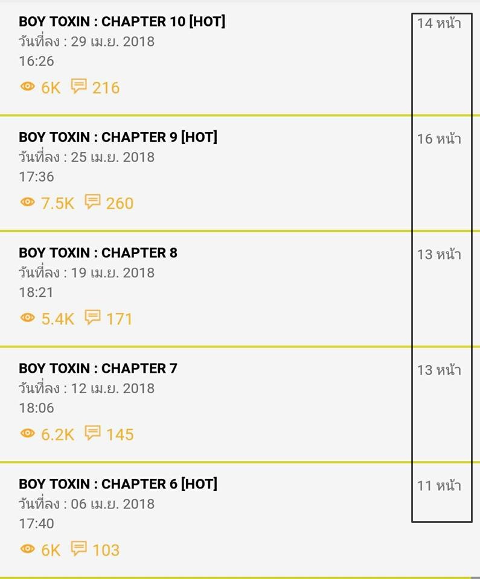Click the eye views icon for Chapter 7
The width and height of the screenshot is (480, 579).
coord(27,433)
